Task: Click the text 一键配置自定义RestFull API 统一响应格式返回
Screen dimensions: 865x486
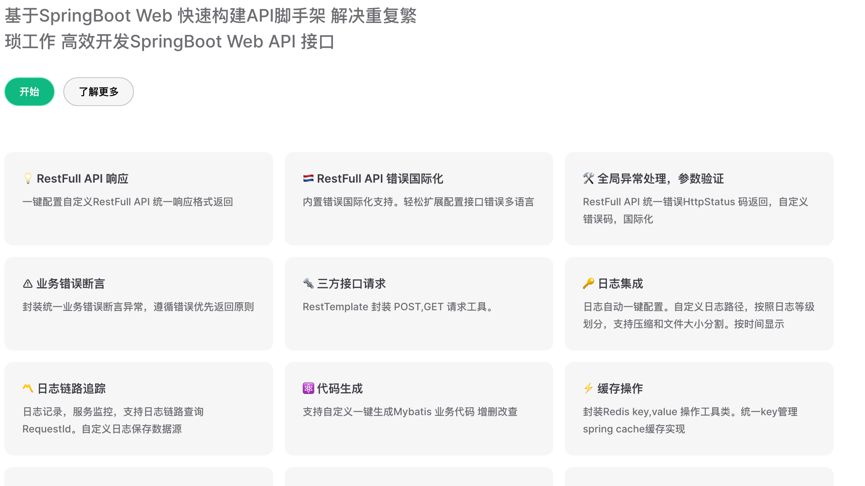Action: tap(128, 202)
